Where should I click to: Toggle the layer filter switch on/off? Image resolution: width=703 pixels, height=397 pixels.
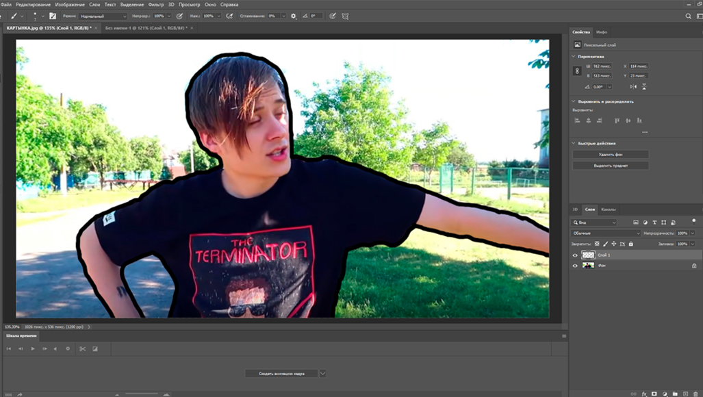click(x=693, y=221)
